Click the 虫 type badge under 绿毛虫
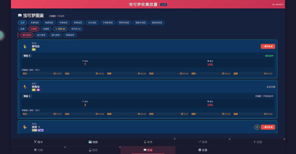Viewport: 296px width, 154px height. (x=34, y=49)
